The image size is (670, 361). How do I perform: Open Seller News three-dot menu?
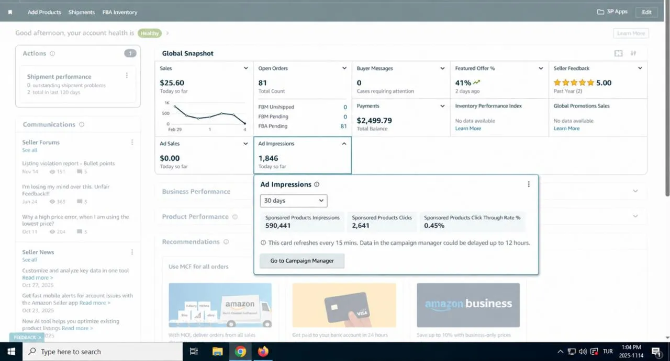click(132, 252)
